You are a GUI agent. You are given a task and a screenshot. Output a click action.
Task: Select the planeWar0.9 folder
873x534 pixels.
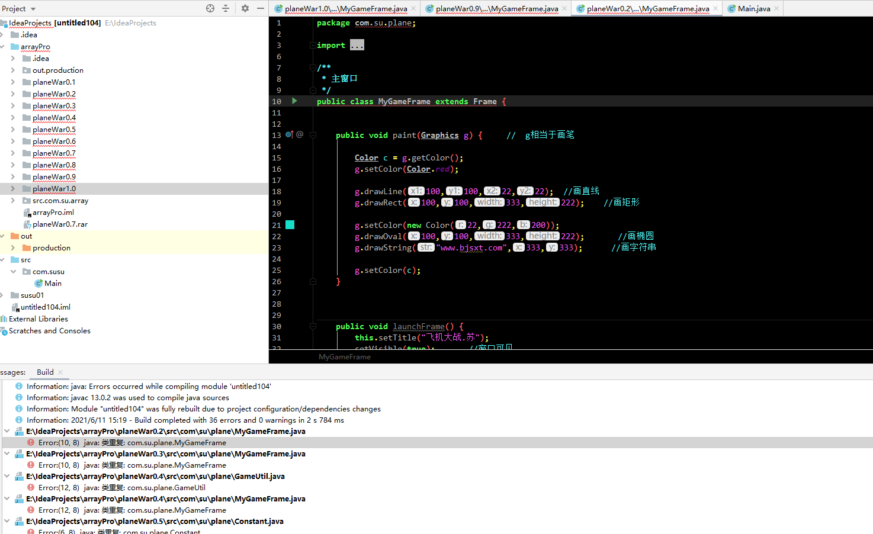click(54, 177)
